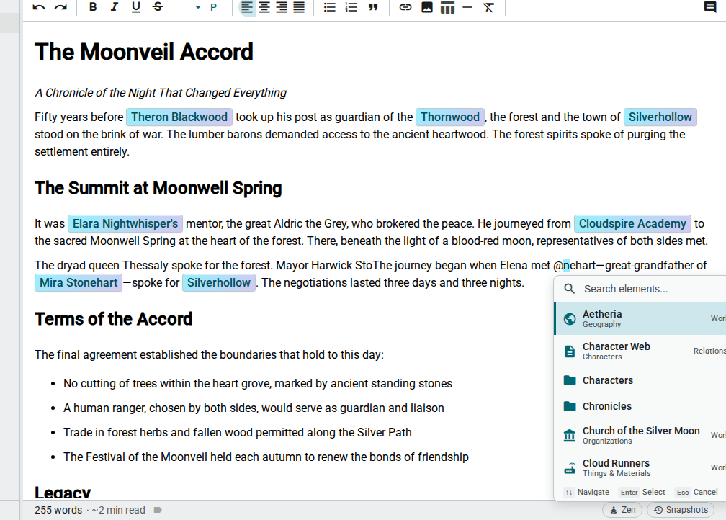
Task: Open the Elara Nightwhisper's element link
Action: [125, 224]
